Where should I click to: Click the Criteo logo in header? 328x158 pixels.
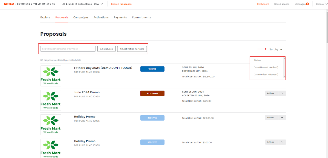(9, 4)
